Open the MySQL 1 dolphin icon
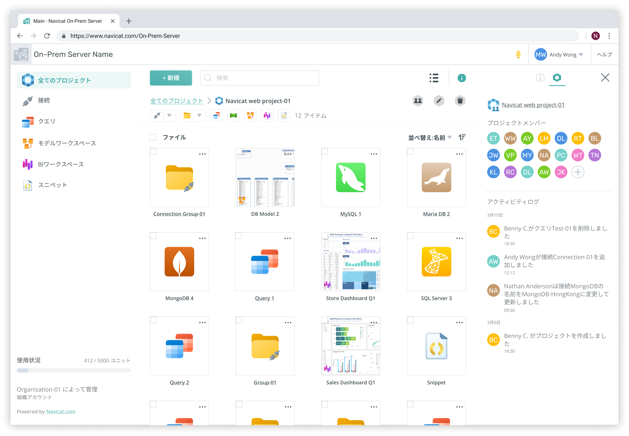This screenshot has height=436, width=629. click(351, 177)
